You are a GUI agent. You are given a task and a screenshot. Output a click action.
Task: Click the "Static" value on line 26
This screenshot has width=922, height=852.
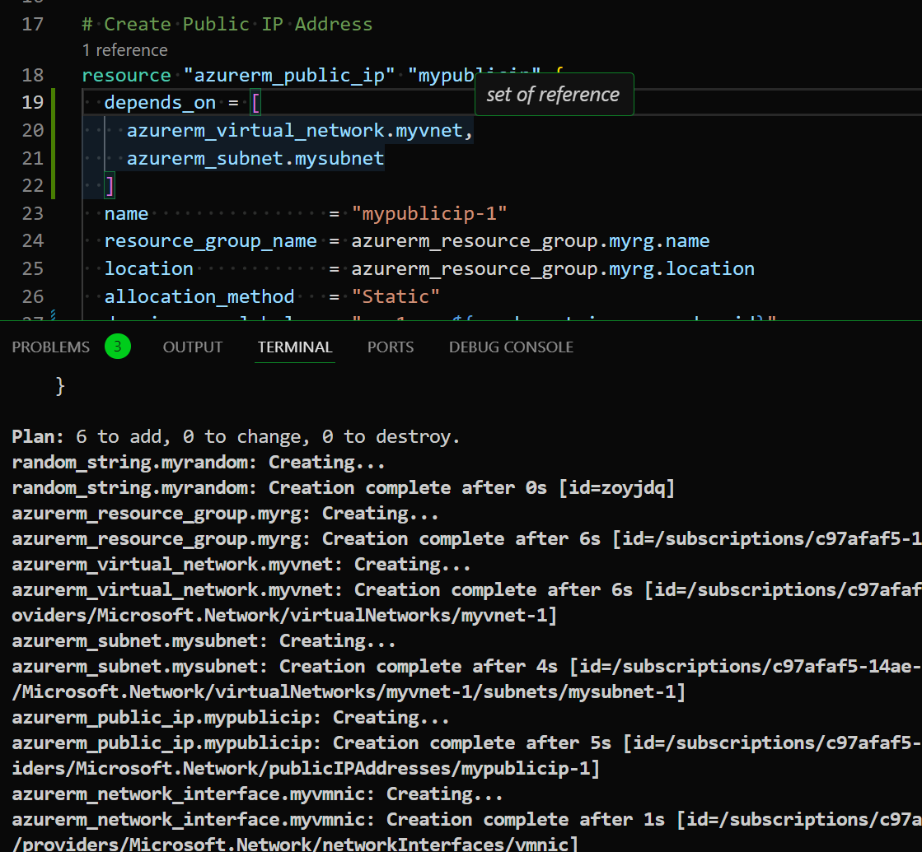coord(395,296)
